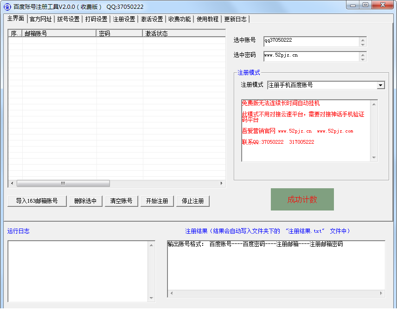Screen dimensions: 397x319
Task: Click up arrow in 选中密码 field
Action: coord(363,55)
